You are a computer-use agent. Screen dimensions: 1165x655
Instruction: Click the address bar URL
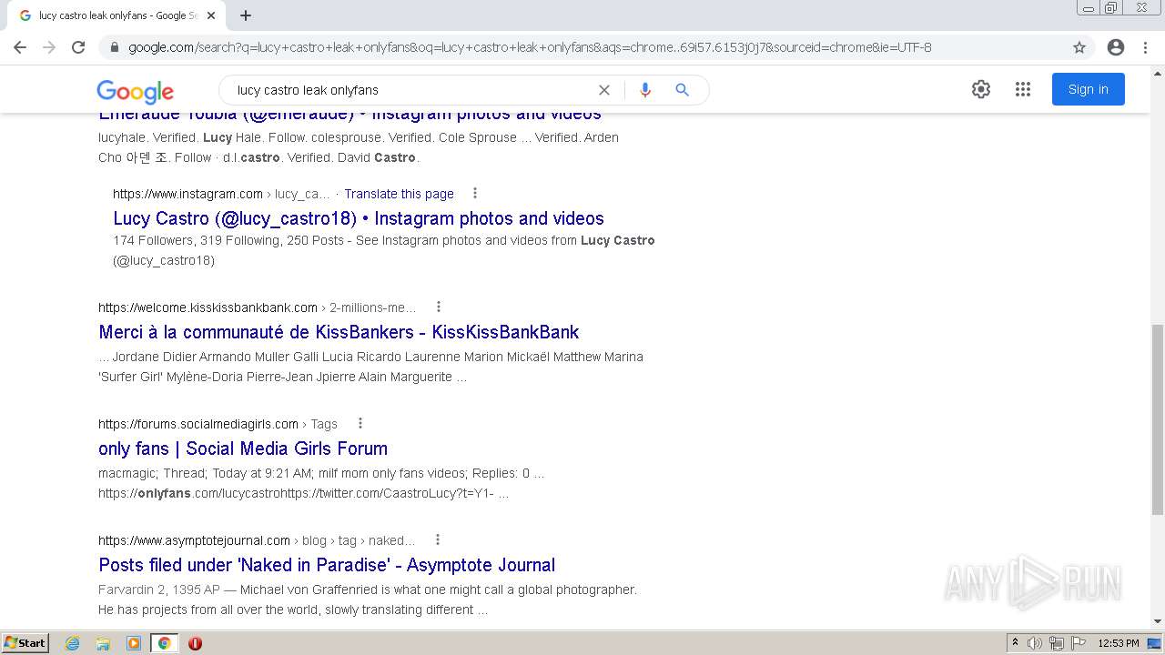[530, 47]
